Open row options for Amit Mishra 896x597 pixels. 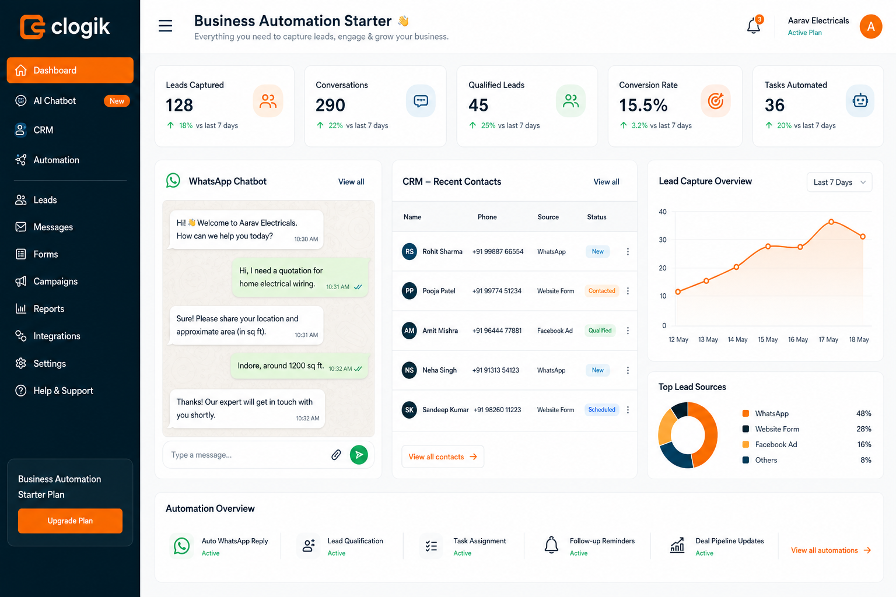(x=628, y=331)
